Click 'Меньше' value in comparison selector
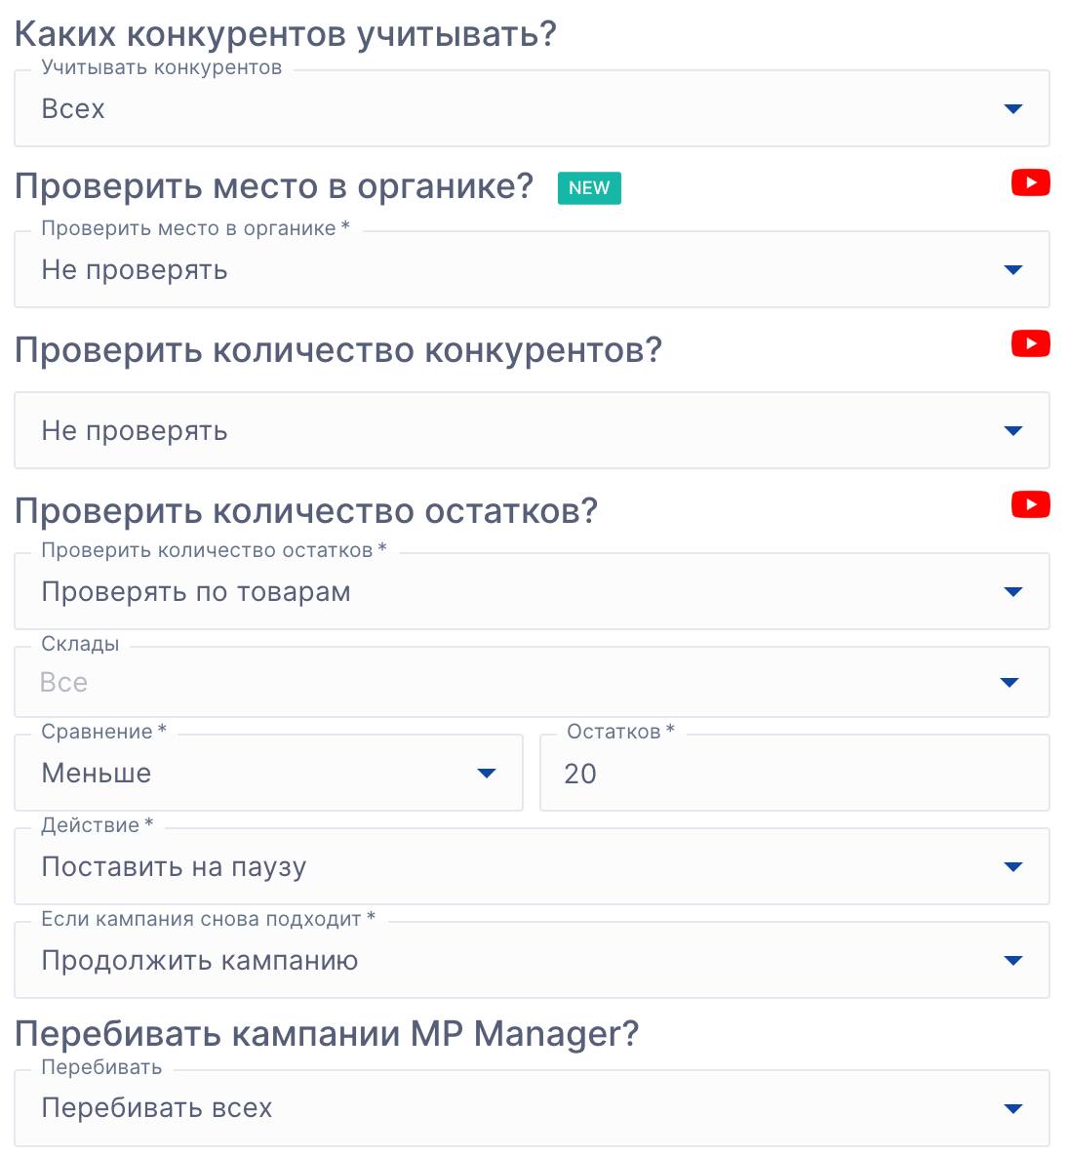Screen dimensions: 1069x1155 [97, 774]
